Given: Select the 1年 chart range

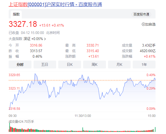Looking at the screenshot, I should (144, 64).
